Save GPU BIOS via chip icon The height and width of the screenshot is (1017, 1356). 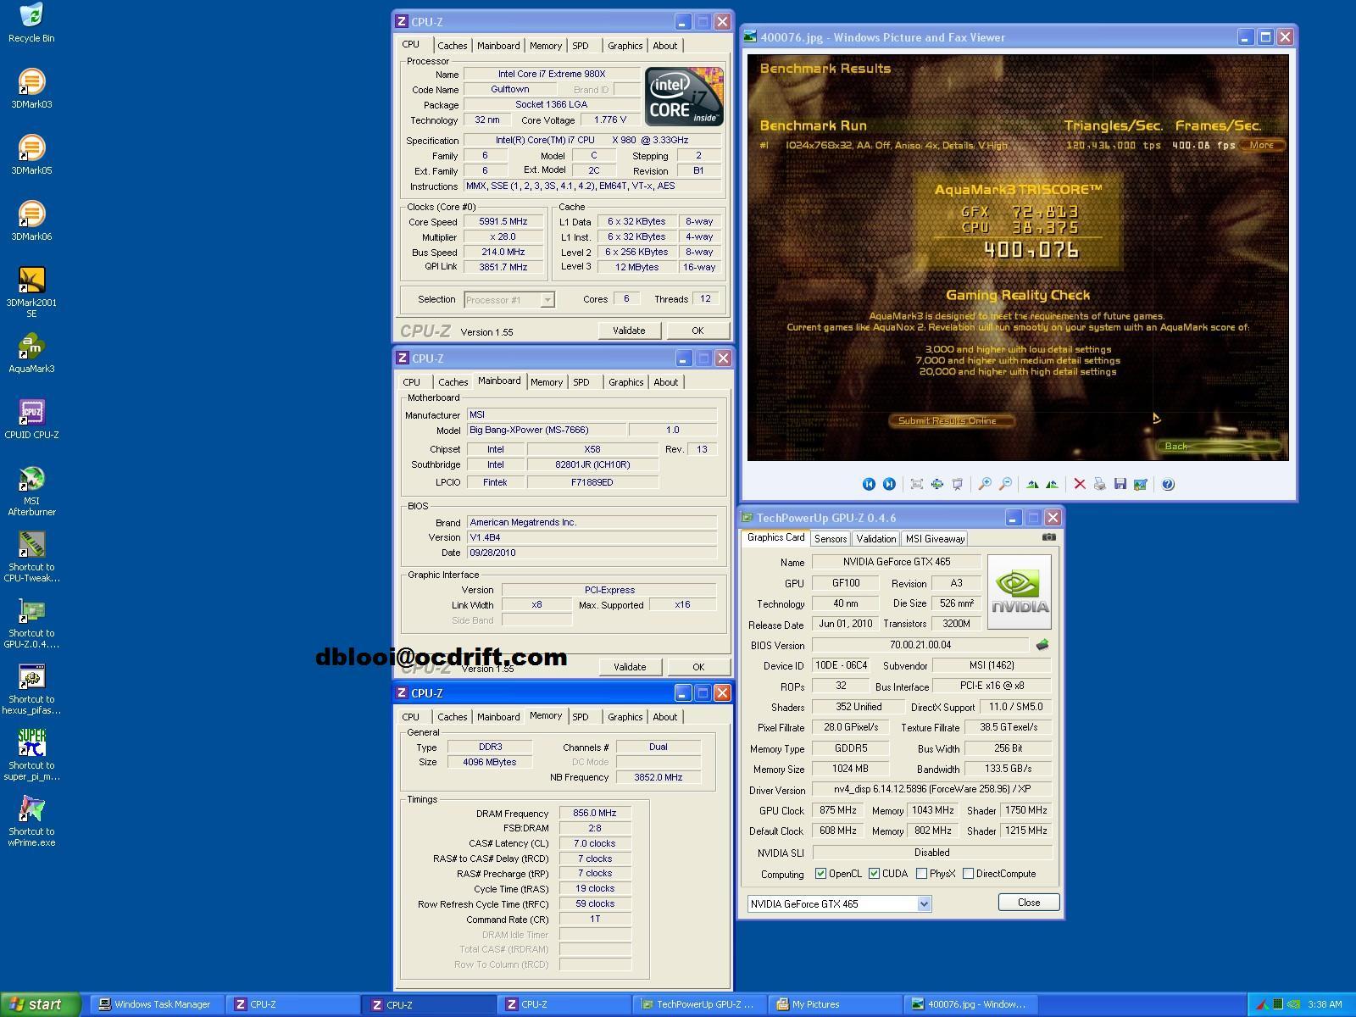pyautogui.click(x=1042, y=645)
